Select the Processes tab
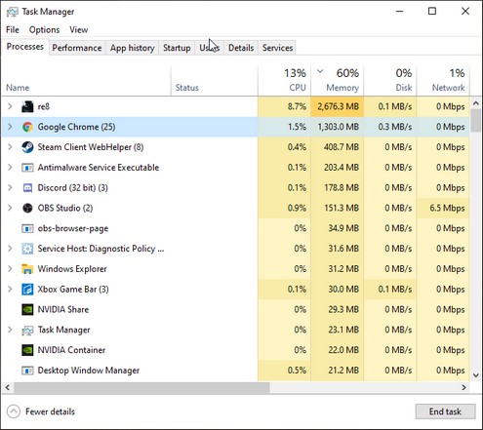This screenshot has width=483, height=430. tap(25, 47)
